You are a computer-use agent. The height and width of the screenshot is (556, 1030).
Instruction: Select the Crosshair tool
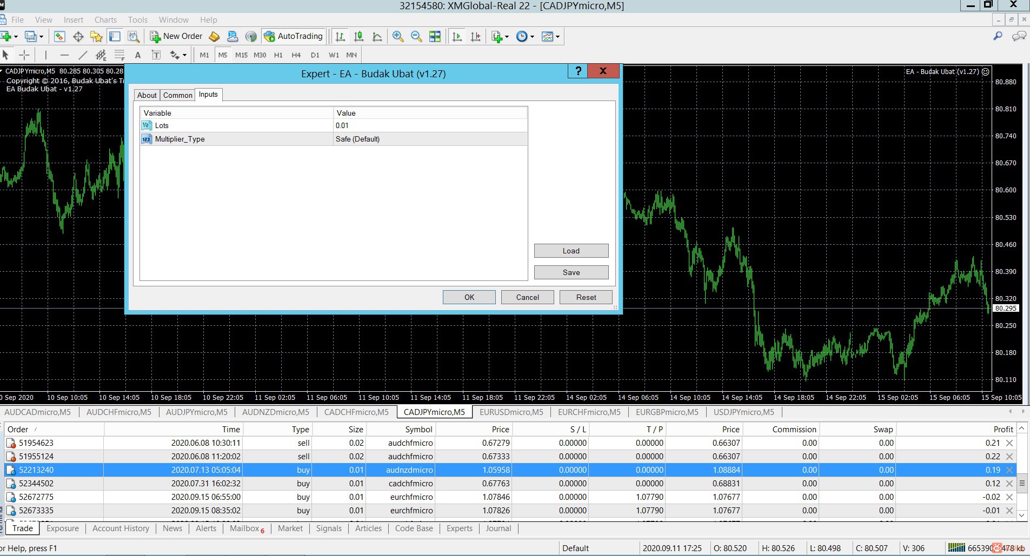tap(24, 55)
